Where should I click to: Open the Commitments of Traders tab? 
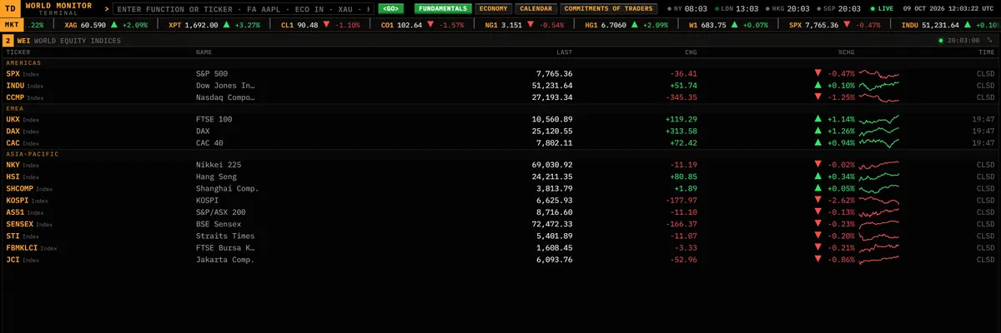[608, 8]
